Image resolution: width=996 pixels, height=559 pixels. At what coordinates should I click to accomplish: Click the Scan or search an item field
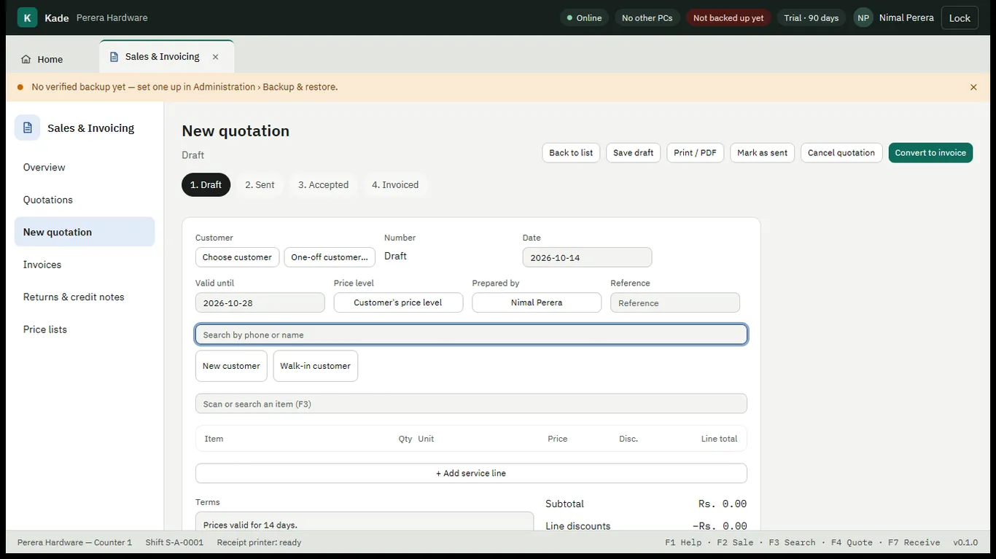click(x=471, y=404)
